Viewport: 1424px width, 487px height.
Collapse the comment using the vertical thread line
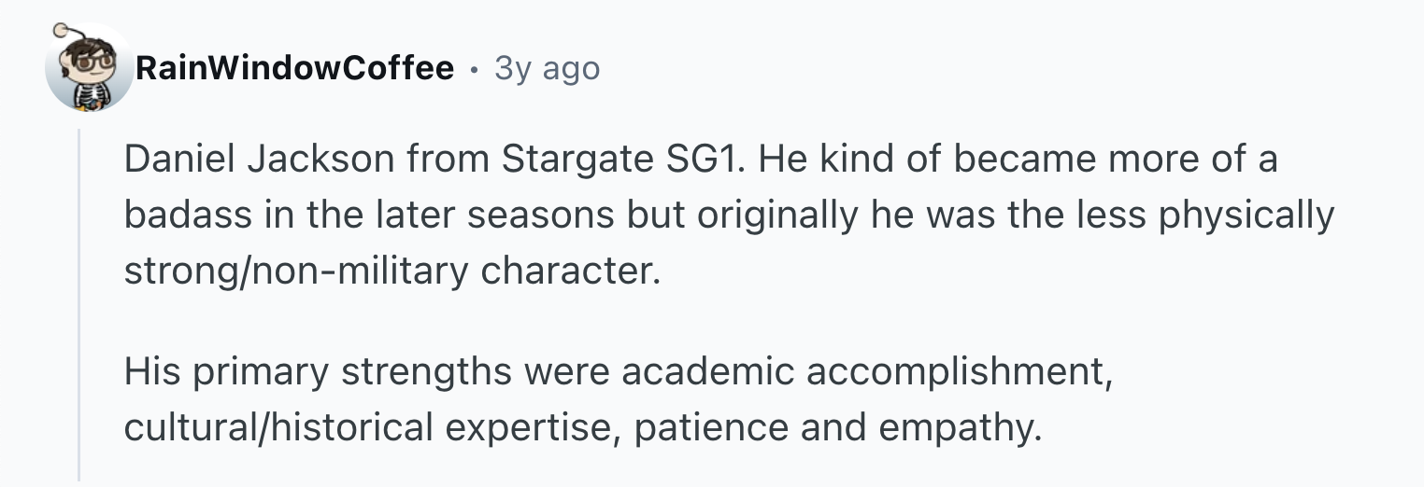click(79, 308)
